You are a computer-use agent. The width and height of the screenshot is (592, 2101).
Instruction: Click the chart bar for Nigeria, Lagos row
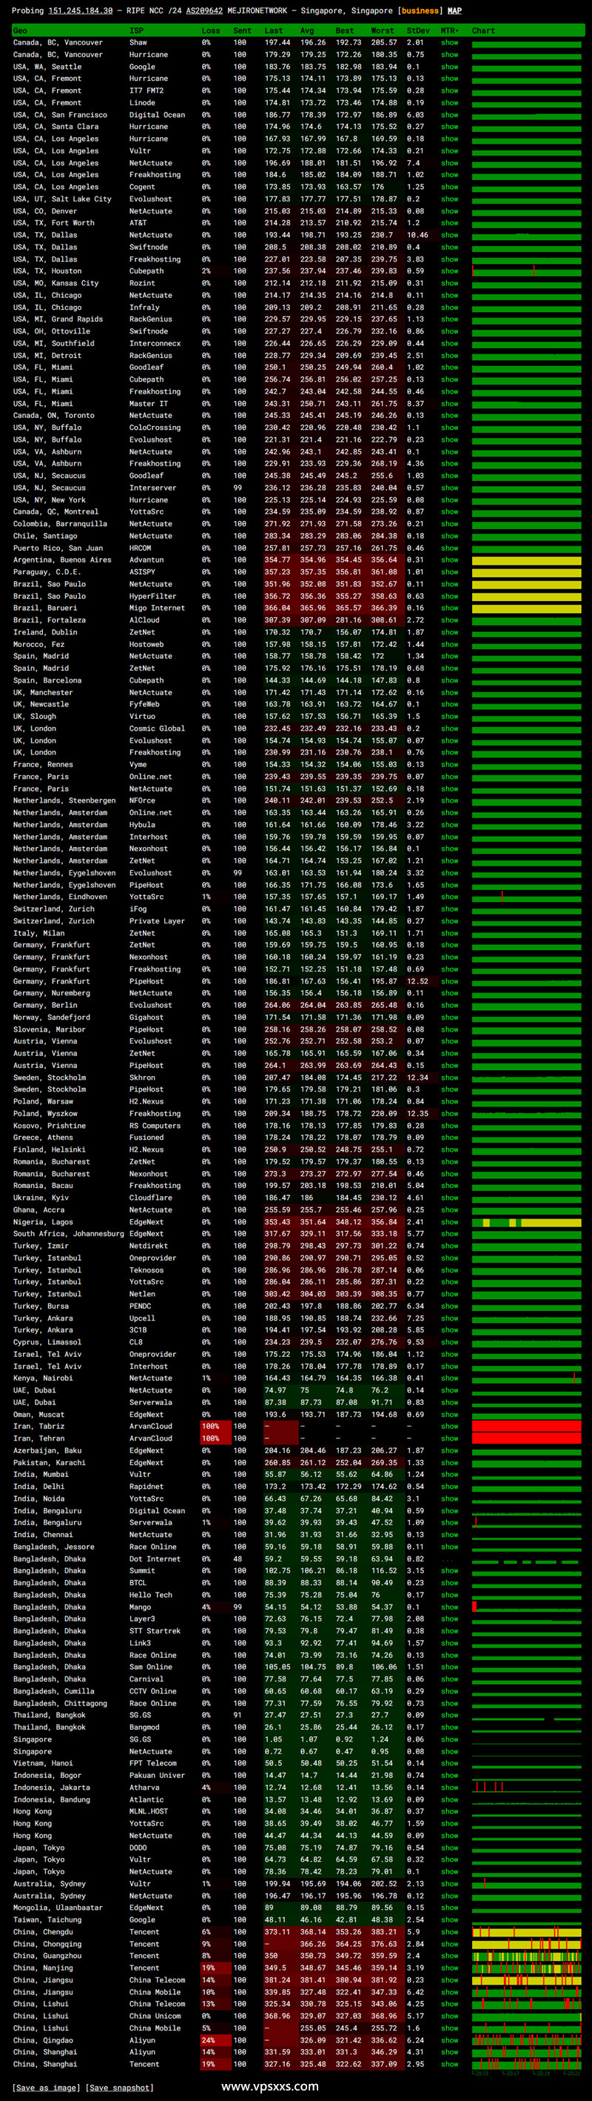[527, 1223]
